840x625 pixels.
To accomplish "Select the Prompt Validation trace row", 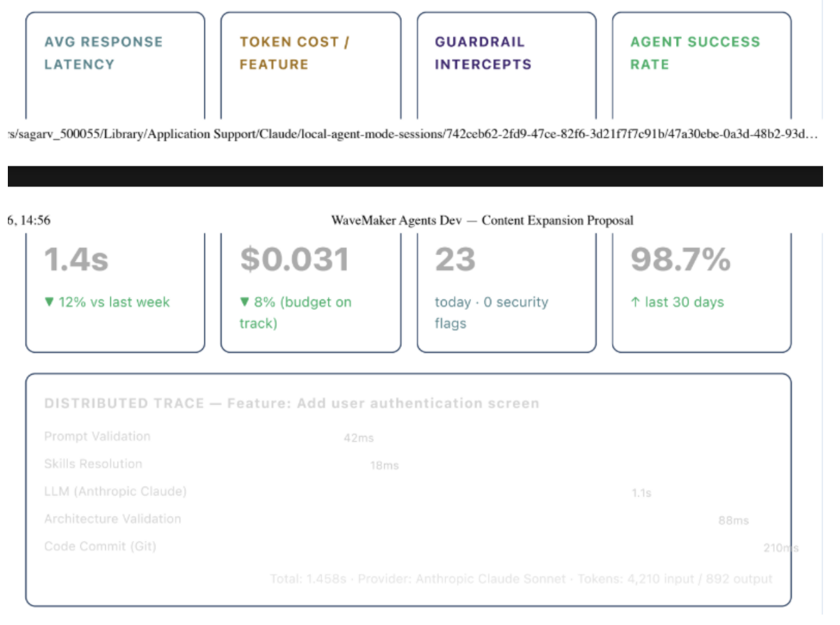I will coord(408,437).
